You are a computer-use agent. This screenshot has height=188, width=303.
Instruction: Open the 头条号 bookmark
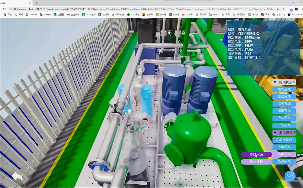tap(187, 15)
